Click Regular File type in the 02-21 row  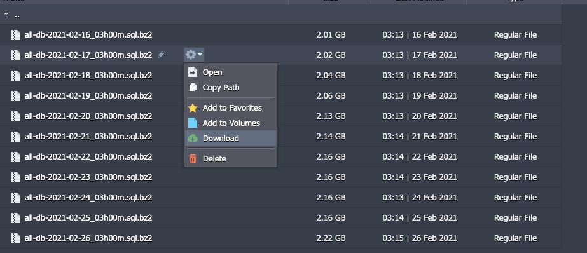point(516,136)
